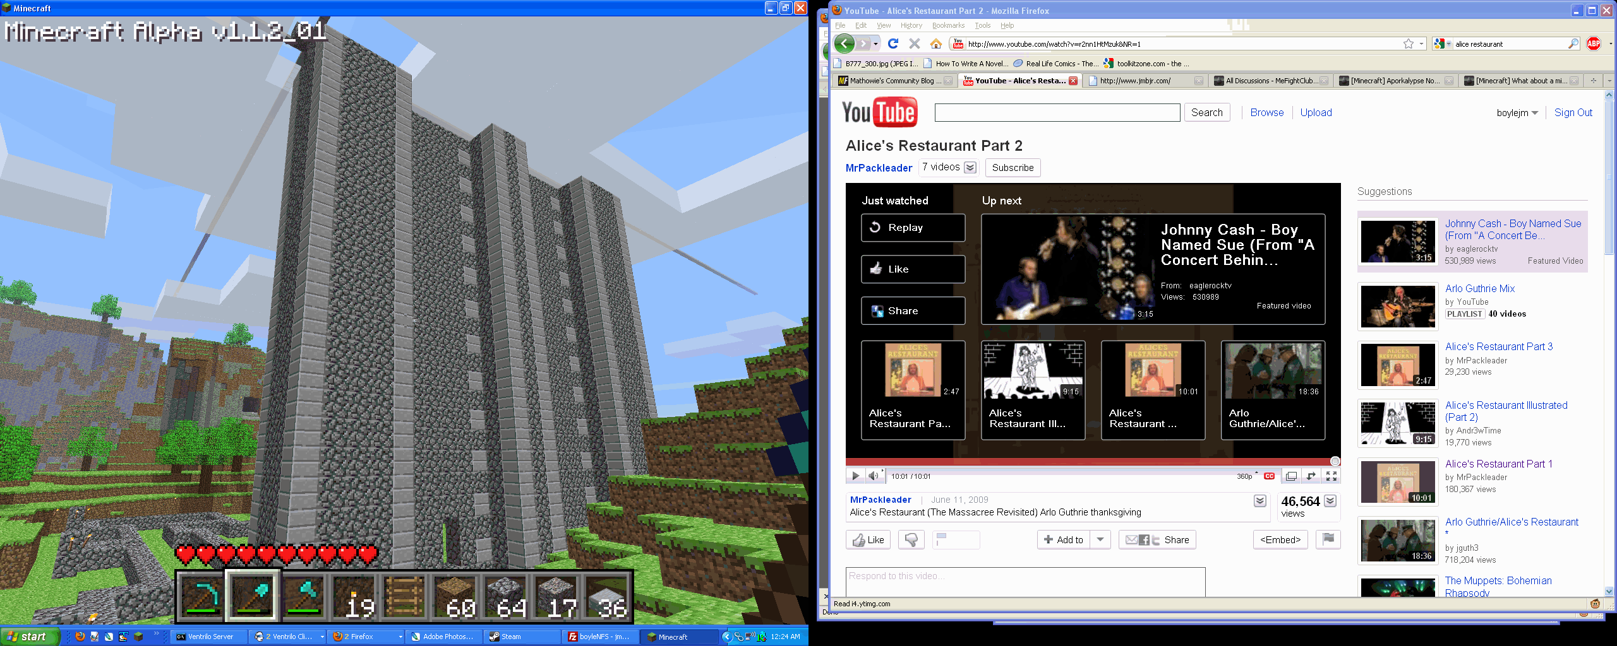1617x646 pixels.
Task: Switch to Mathowie's Community Blog tab
Action: (x=894, y=81)
